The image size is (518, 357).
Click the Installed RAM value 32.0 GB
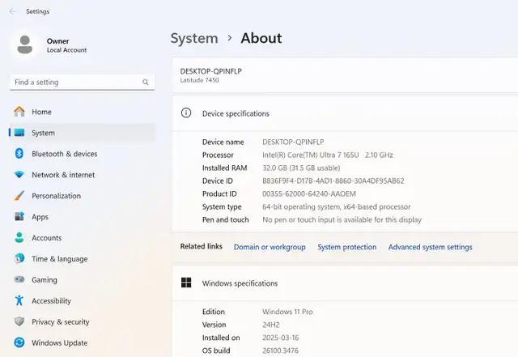(301, 168)
